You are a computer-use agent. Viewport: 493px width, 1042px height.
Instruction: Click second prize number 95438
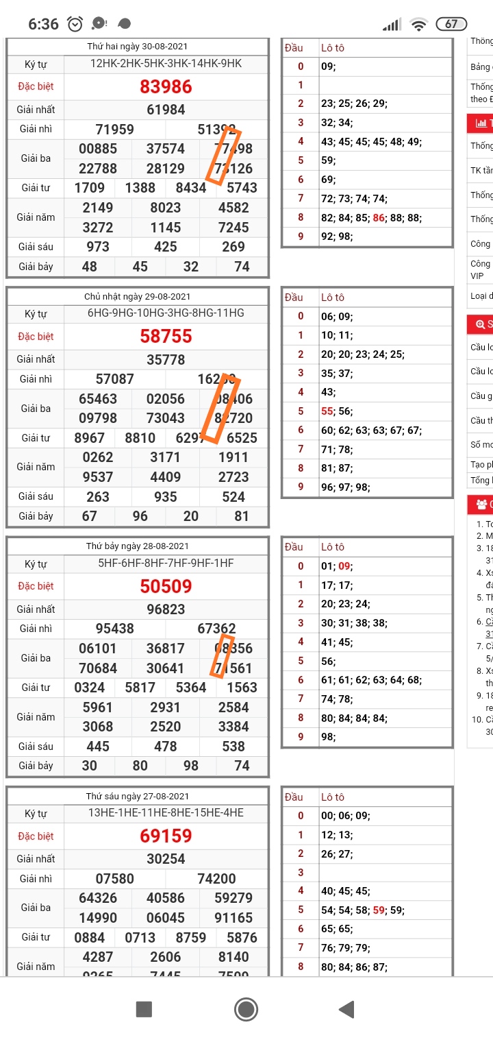(x=115, y=629)
